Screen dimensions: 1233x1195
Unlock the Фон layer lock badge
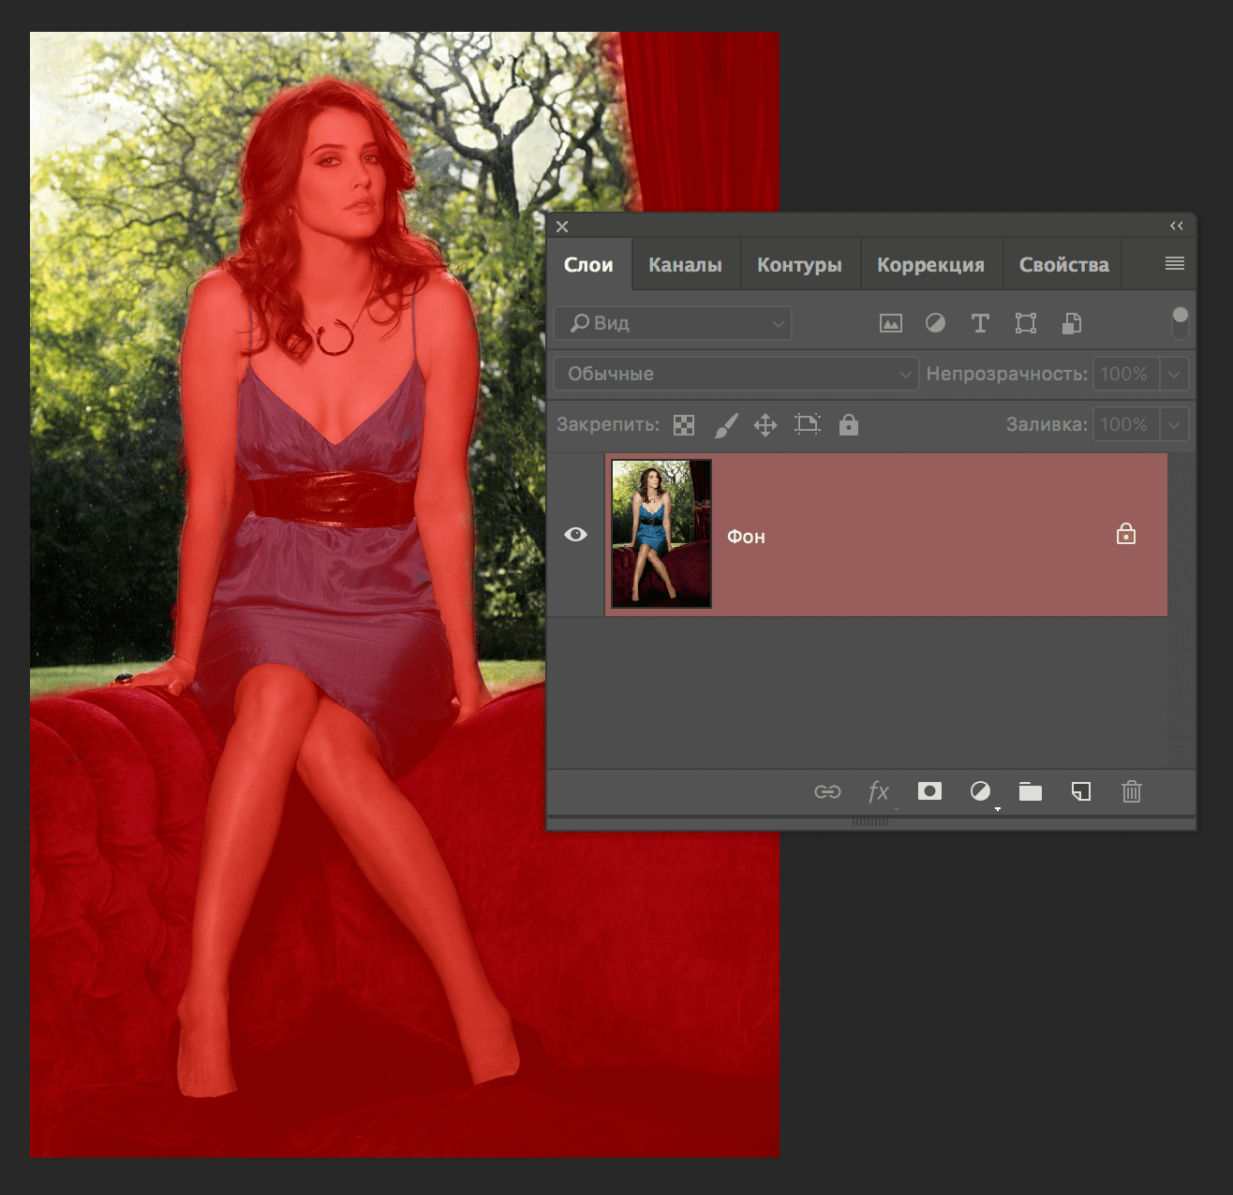tap(1126, 534)
